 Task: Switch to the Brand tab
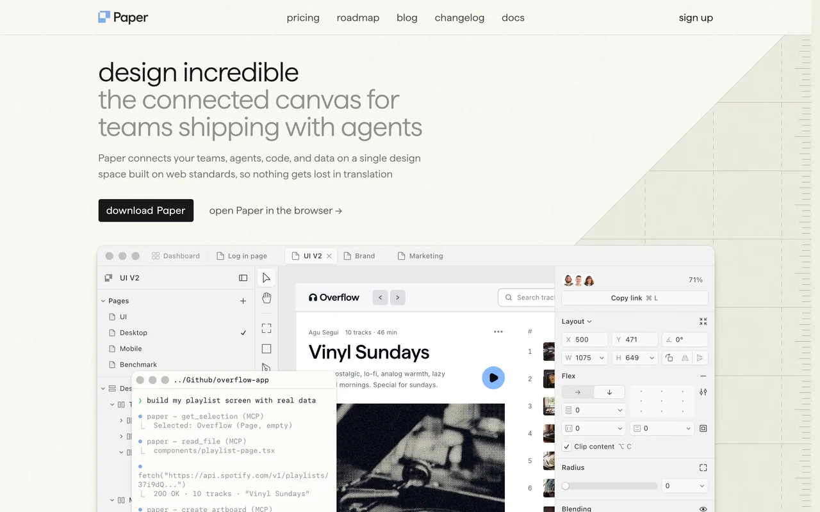point(359,256)
